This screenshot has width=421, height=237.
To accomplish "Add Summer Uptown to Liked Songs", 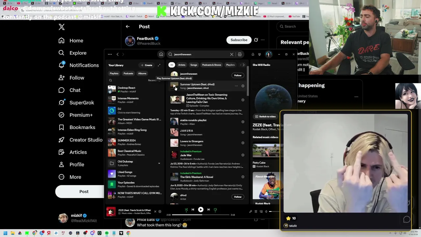I will coord(243,86).
